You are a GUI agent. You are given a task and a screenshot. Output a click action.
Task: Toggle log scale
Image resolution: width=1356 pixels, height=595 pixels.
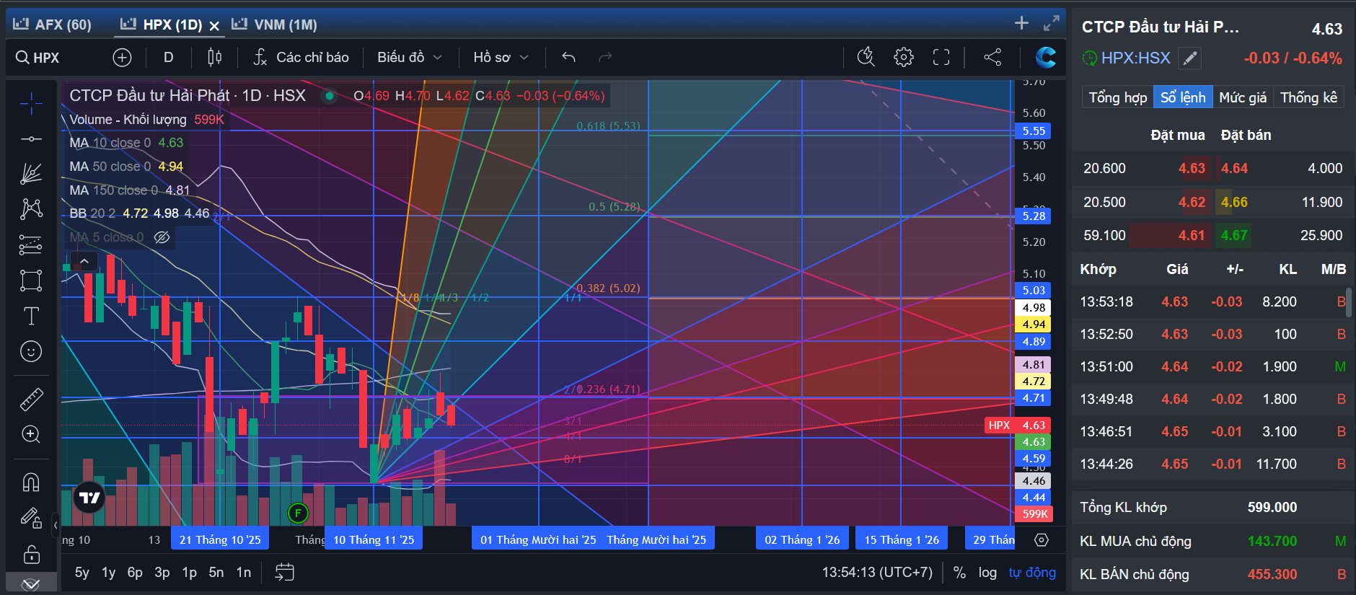coord(987,573)
